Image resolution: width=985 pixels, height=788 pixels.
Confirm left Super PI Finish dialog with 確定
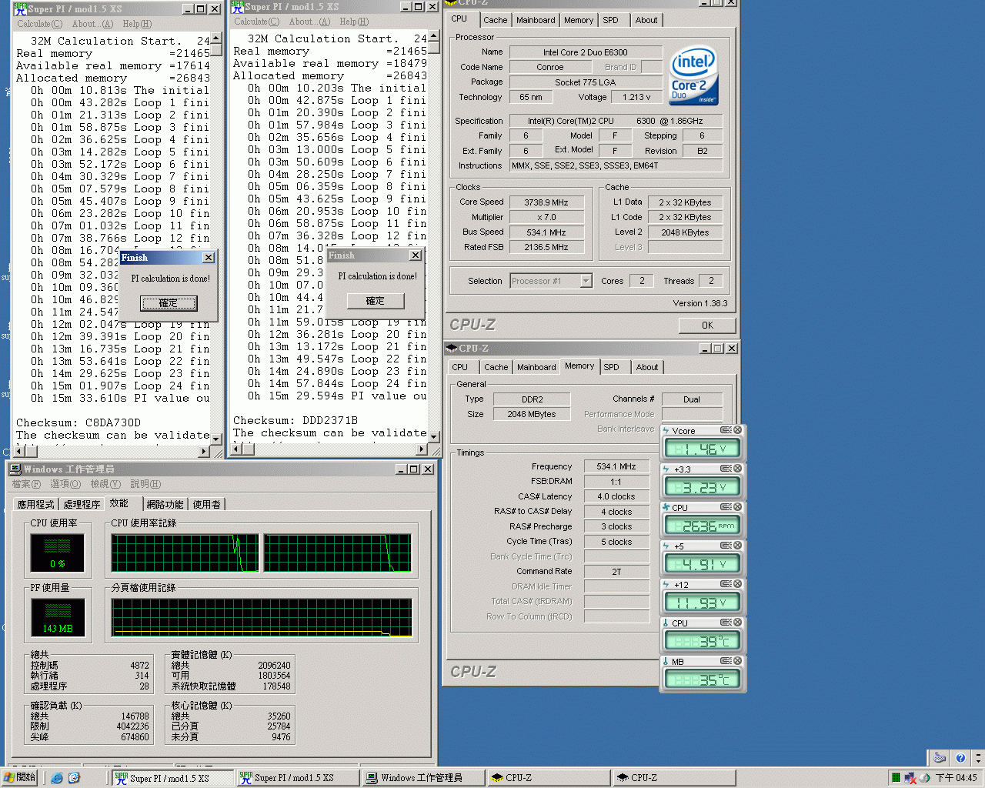169,303
